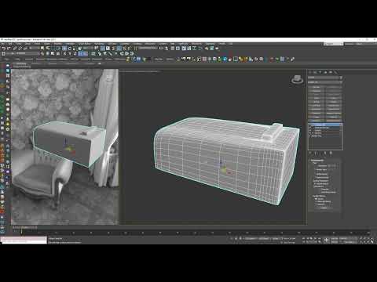Viewport: 377px width, 282px height.
Task: Open the Material Editor from toolbar
Action: [x=200, y=49]
